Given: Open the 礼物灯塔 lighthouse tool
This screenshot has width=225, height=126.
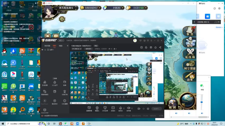Looking at the screenshot, I should pos(65,93).
